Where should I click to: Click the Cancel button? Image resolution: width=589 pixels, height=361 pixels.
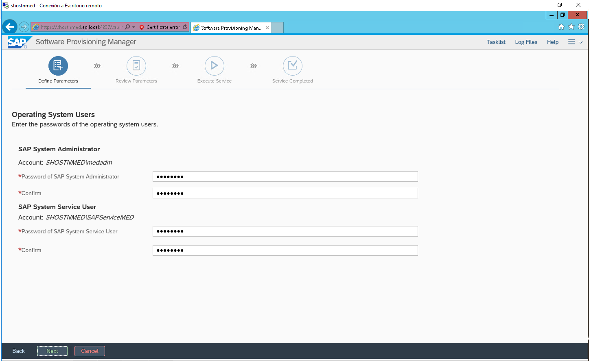[90, 351]
